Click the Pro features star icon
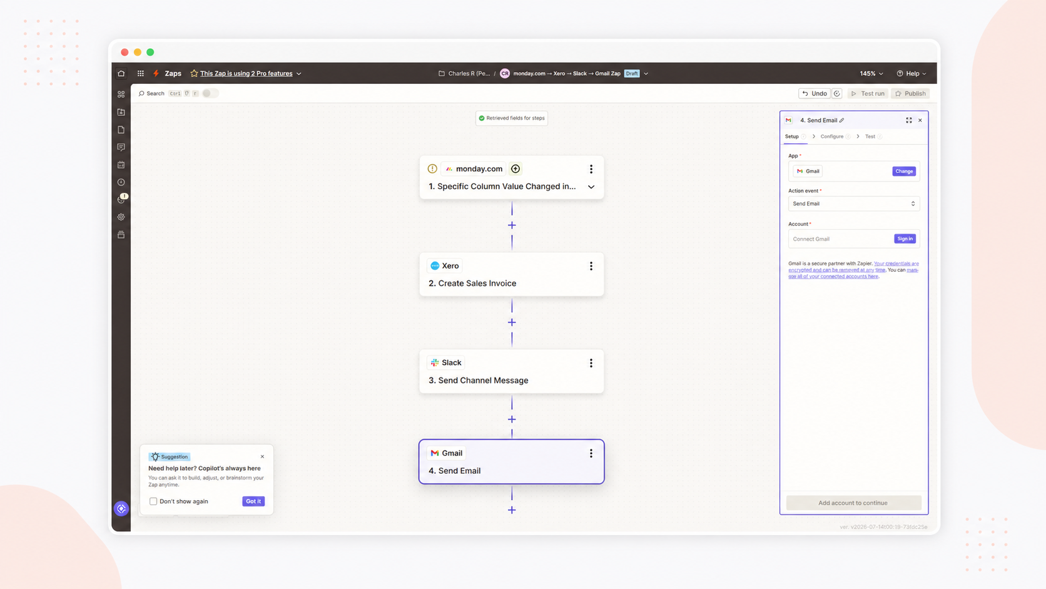The width and height of the screenshot is (1046, 589). [x=194, y=73]
